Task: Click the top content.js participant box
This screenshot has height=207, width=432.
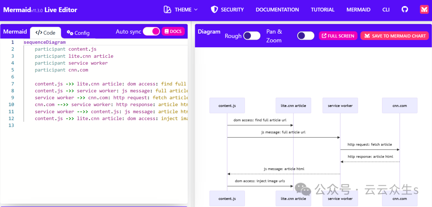Action: pos(227,105)
